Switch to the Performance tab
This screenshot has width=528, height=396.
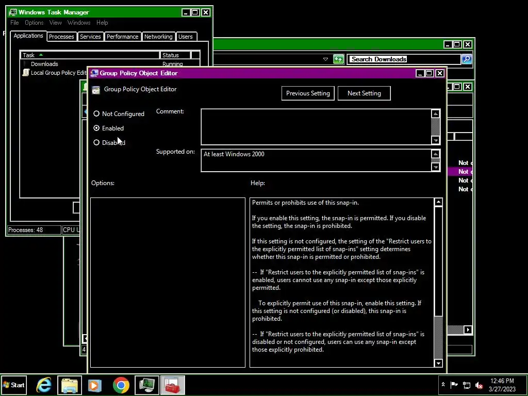tap(122, 37)
